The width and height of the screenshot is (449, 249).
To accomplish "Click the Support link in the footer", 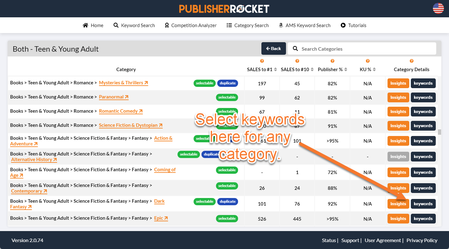I will point(350,240).
